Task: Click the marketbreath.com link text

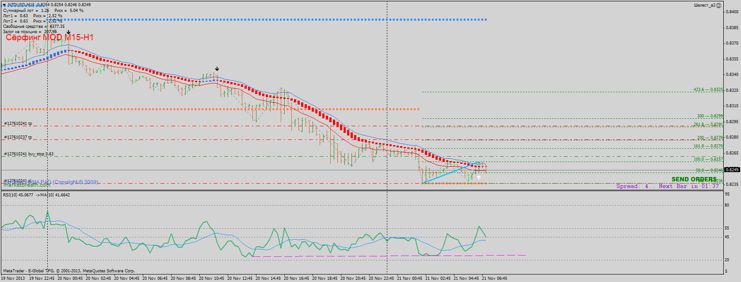Action: (27, 185)
